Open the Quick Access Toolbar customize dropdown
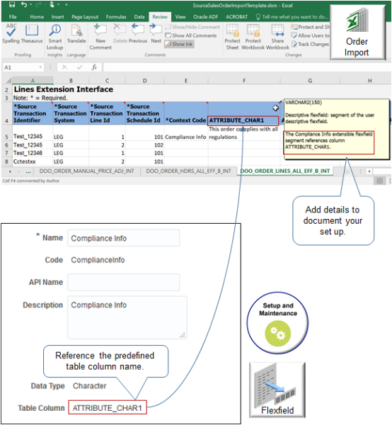392x425 pixels. point(67,5)
